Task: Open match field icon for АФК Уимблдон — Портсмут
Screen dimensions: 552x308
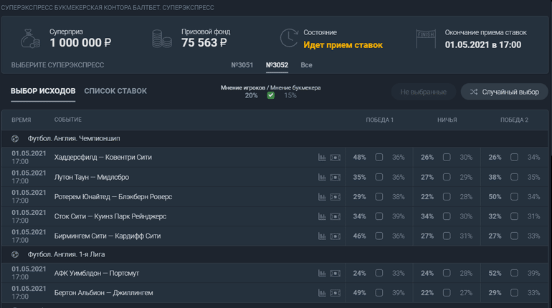Action: [335, 274]
